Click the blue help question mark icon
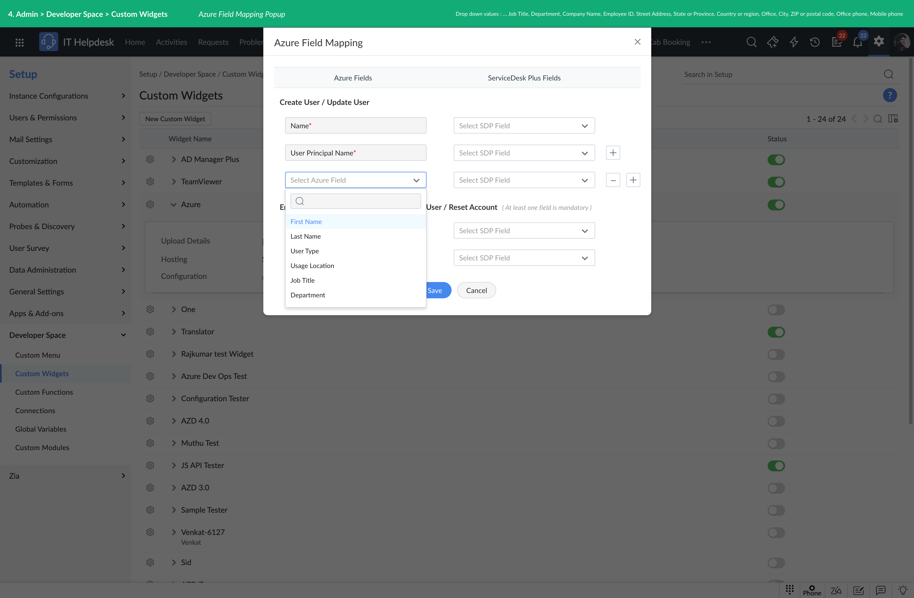Screen dimensions: 914x598 890,95
